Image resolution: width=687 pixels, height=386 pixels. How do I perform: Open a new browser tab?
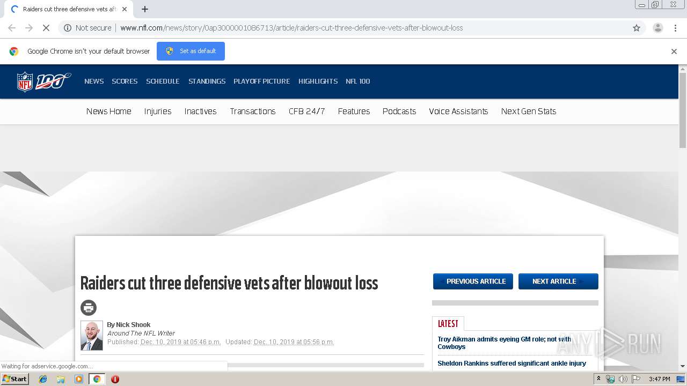(145, 9)
